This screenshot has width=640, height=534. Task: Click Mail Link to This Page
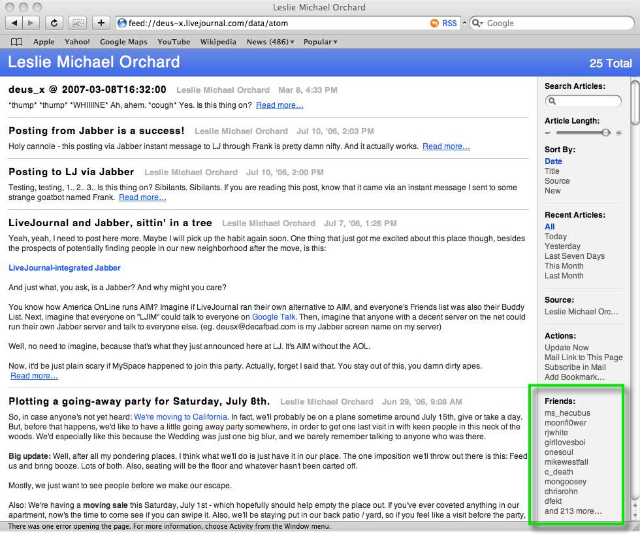pyautogui.click(x=583, y=358)
